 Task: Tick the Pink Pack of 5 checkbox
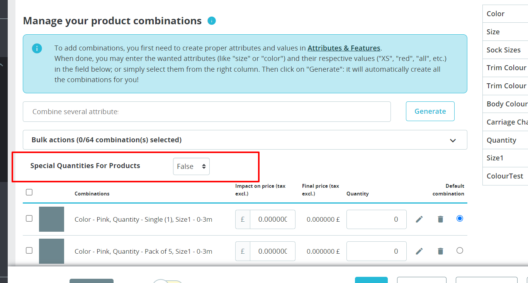click(29, 251)
